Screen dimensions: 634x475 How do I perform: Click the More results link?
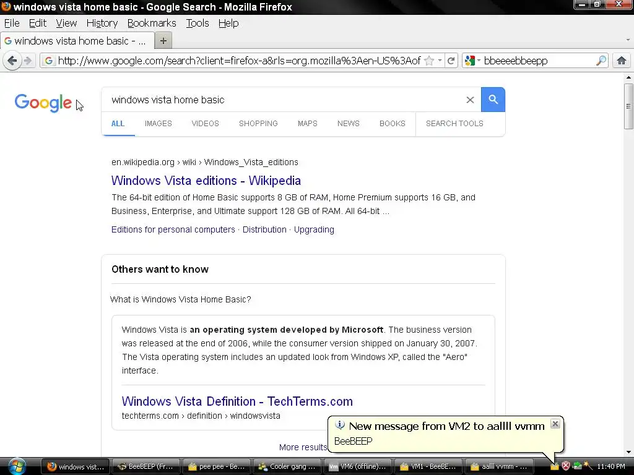coord(302,447)
